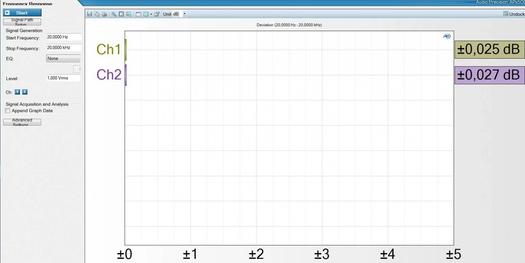Click the Start Frequency field

click(x=63, y=37)
